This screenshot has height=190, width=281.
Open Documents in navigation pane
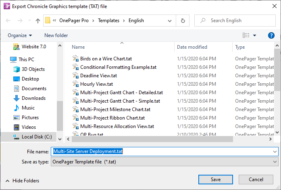[30, 89]
